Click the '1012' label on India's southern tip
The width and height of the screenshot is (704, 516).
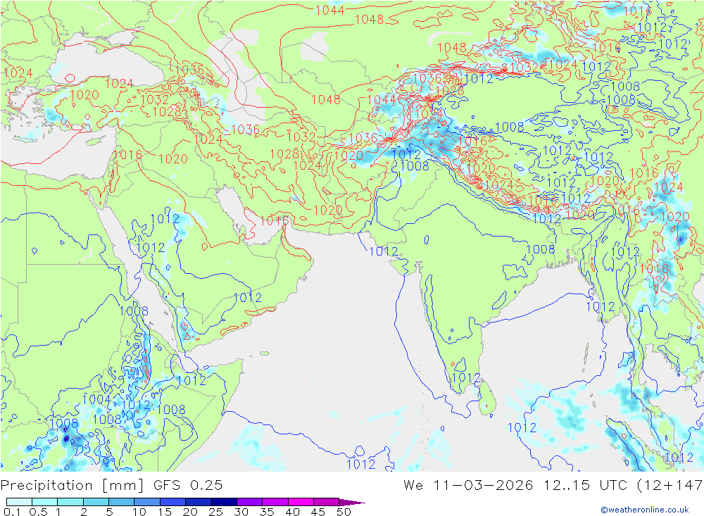point(465,378)
